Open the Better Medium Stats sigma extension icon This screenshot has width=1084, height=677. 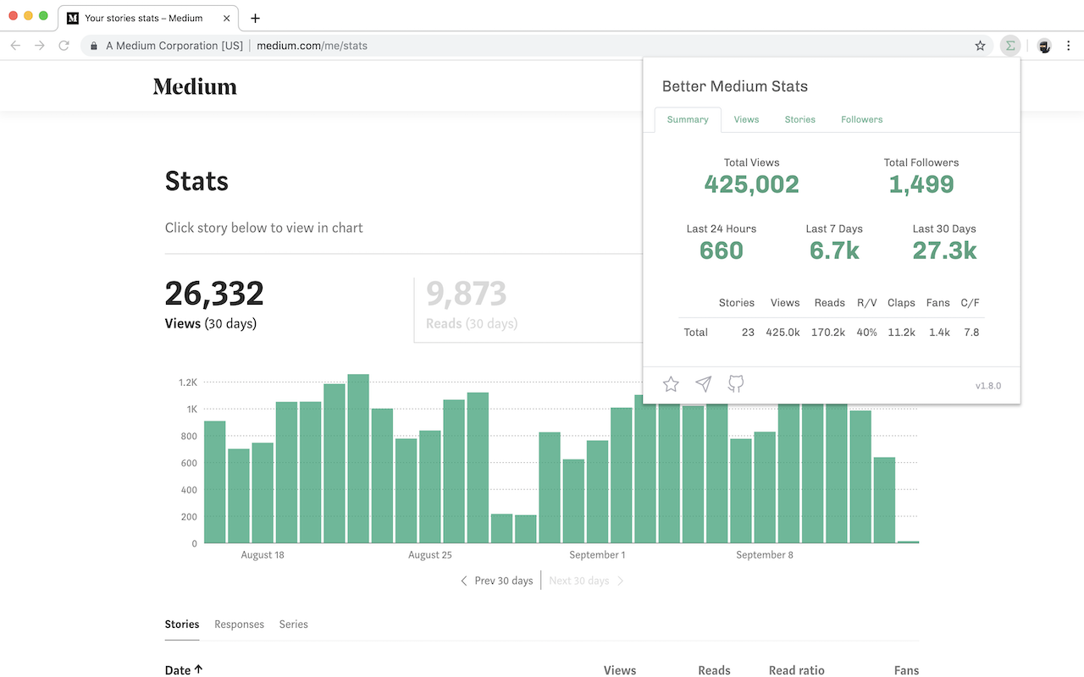(x=1009, y=46)
